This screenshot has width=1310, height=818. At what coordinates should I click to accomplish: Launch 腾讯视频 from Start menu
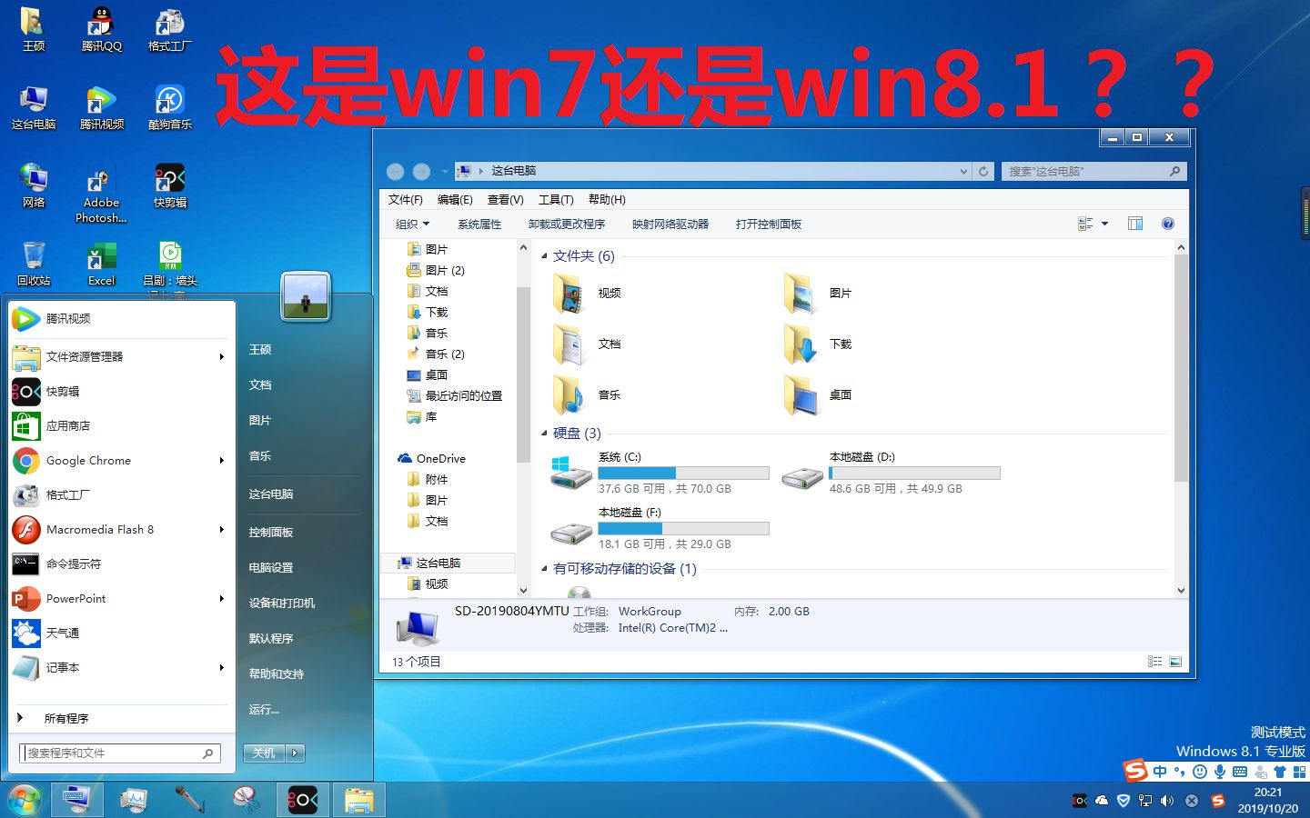click(x=118, y=318)
